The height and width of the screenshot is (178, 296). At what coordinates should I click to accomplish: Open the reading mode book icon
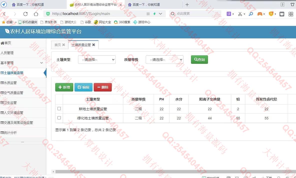tap(282, 14)
